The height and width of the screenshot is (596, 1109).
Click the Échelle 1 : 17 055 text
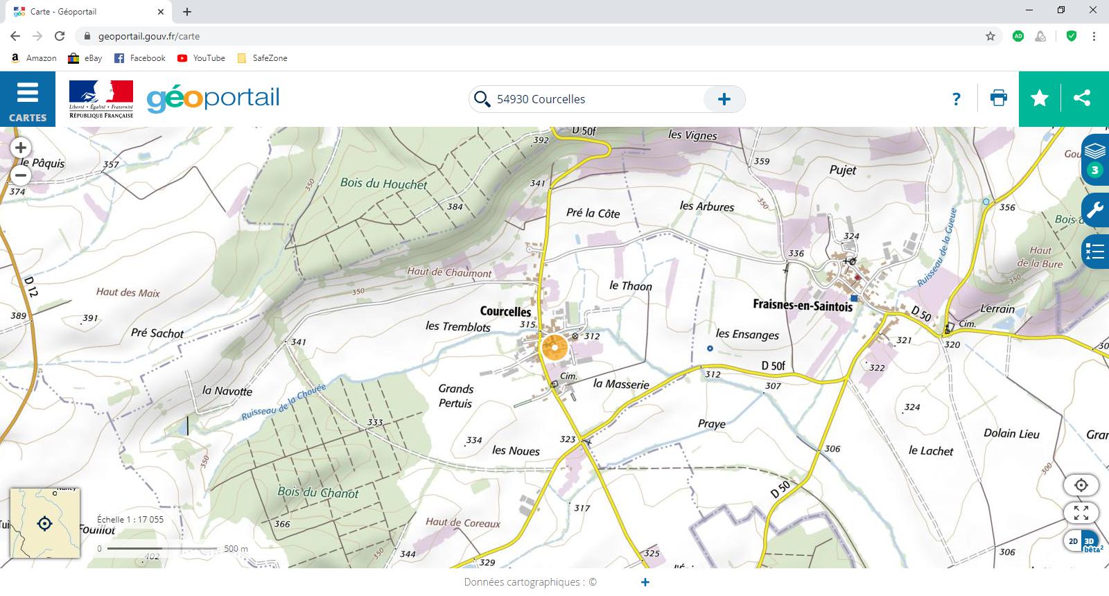(130, 519)
